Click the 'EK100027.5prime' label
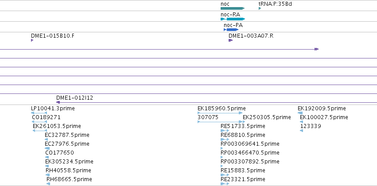 click(324, 117)
